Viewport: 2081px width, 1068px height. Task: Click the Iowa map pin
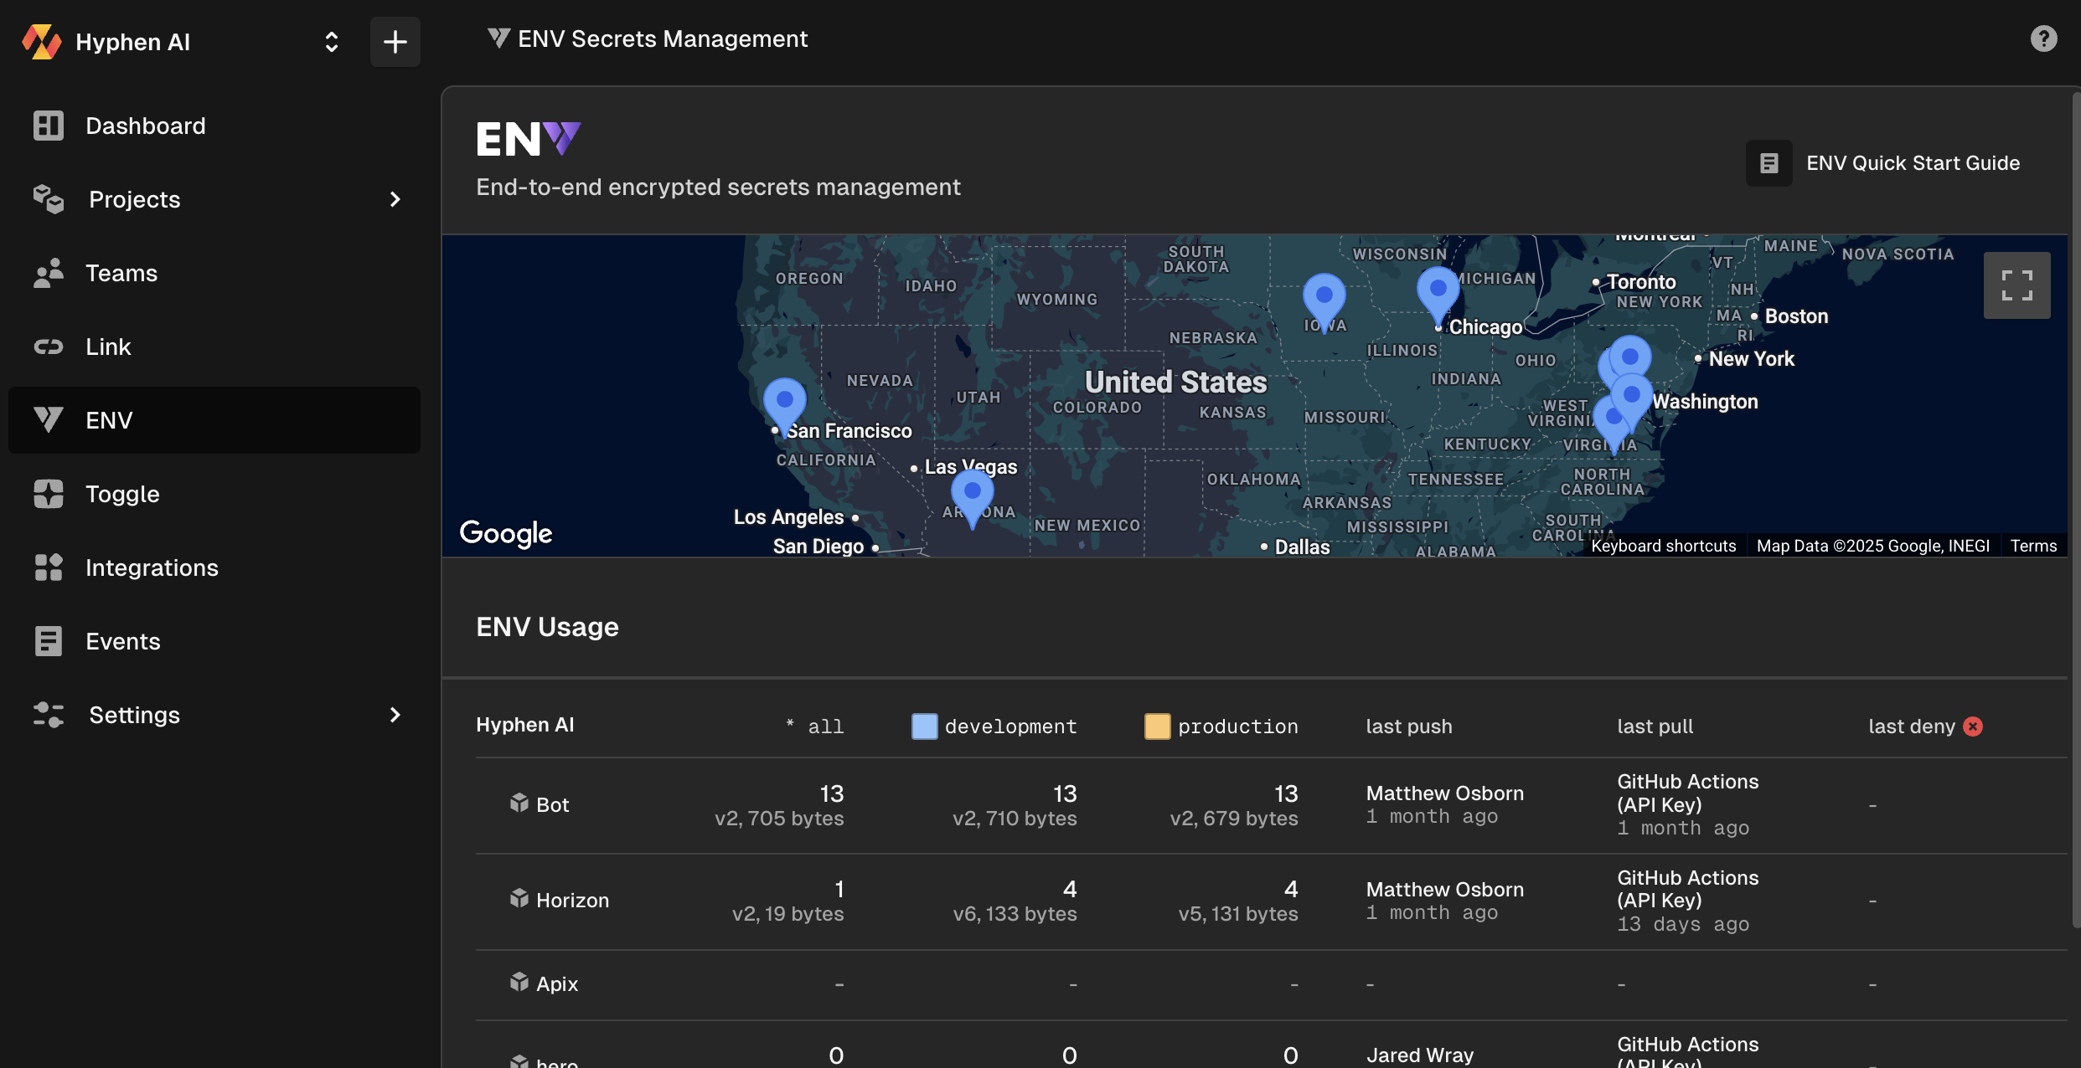click(1324, 302)
